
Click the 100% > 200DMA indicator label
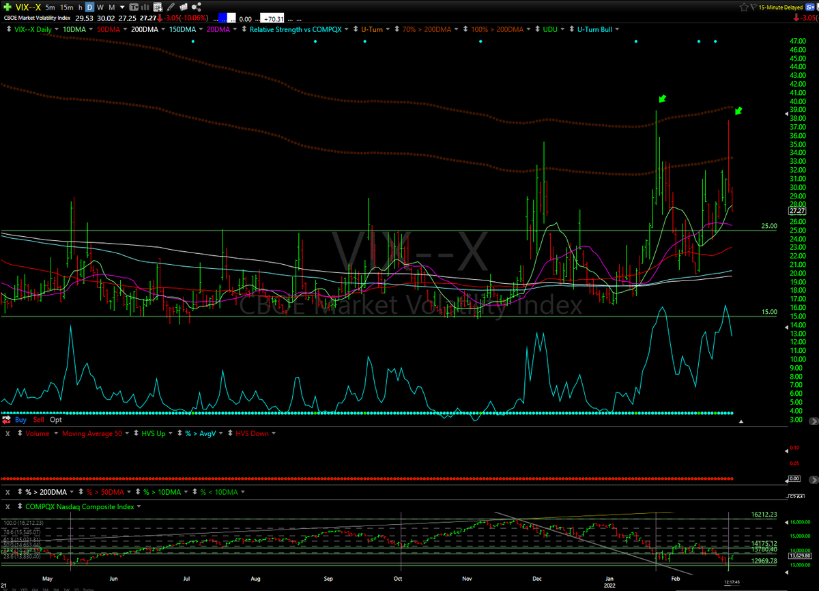click(497, 30)
